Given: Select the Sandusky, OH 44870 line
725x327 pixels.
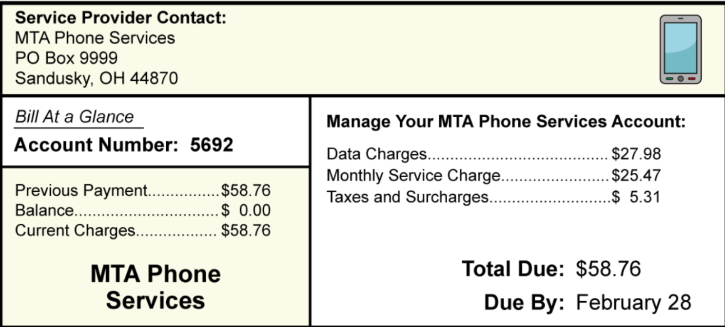Looking at the screenshot, I should point(97,78).
